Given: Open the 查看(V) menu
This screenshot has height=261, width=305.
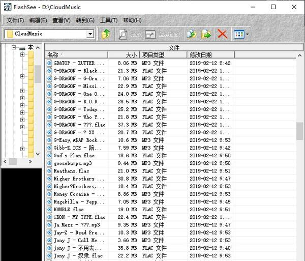Looking at the screenshot, I should pos(62,20).
